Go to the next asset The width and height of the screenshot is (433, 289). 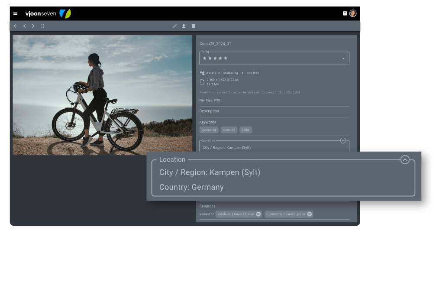(33, 26)
